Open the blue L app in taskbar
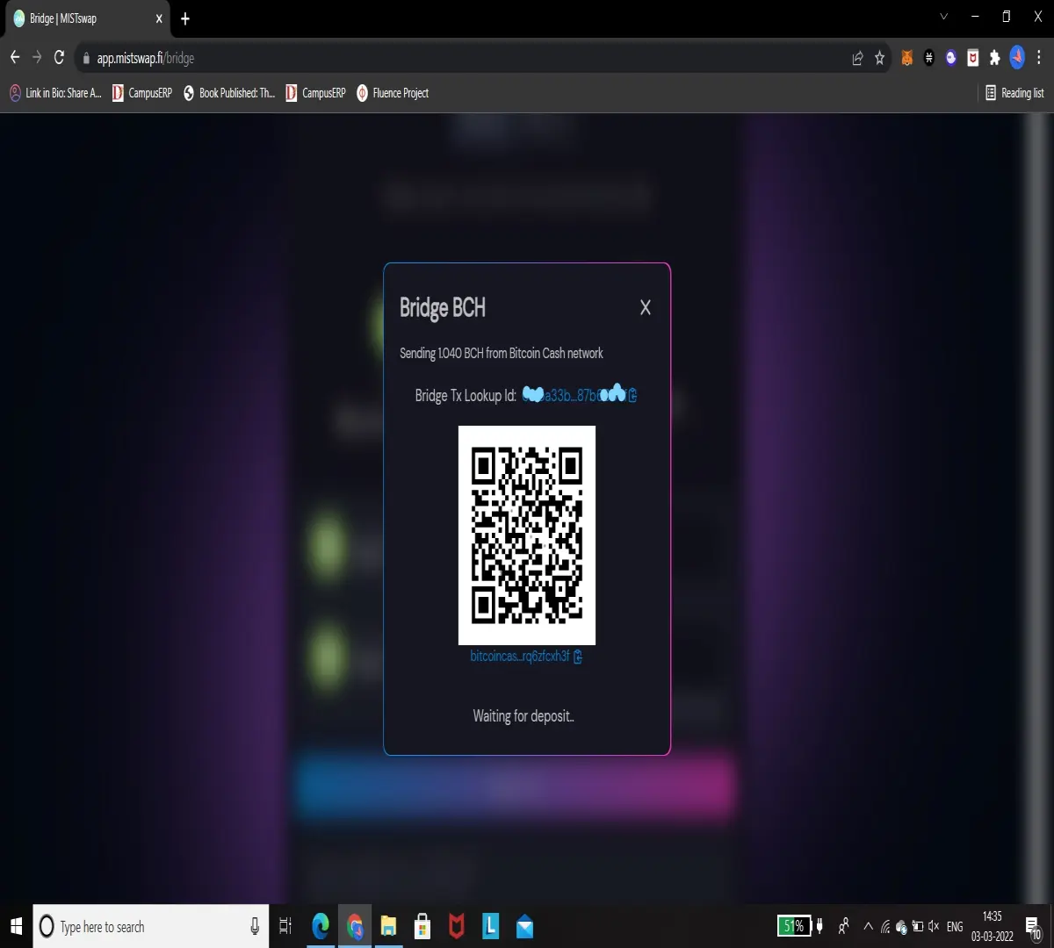 pyautogui.click(x=491, y=926)
